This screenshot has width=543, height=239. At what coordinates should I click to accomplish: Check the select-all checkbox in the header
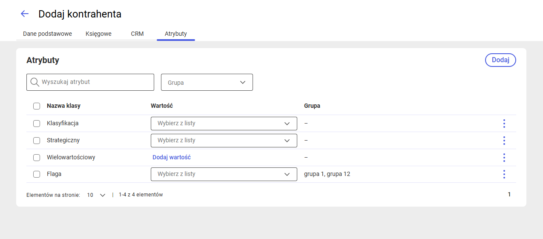pos(37,106)
